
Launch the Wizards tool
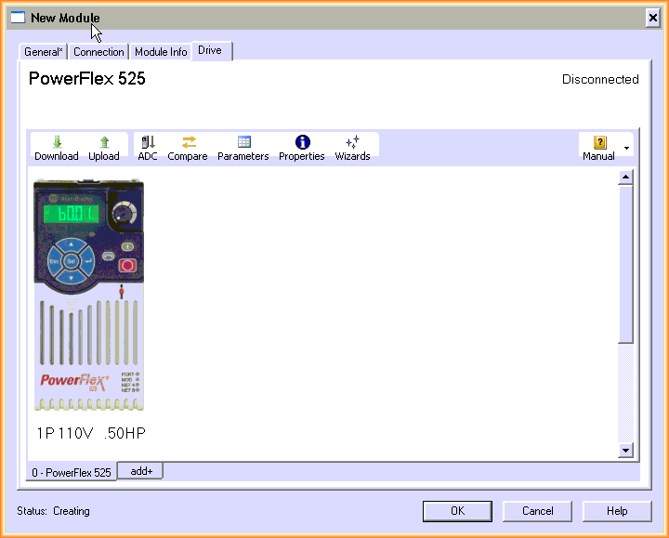(352, 143)
